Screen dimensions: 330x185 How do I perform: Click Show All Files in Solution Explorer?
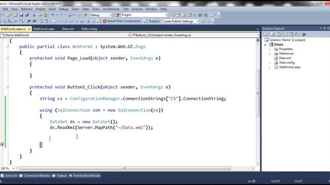[x=273, y=34]
